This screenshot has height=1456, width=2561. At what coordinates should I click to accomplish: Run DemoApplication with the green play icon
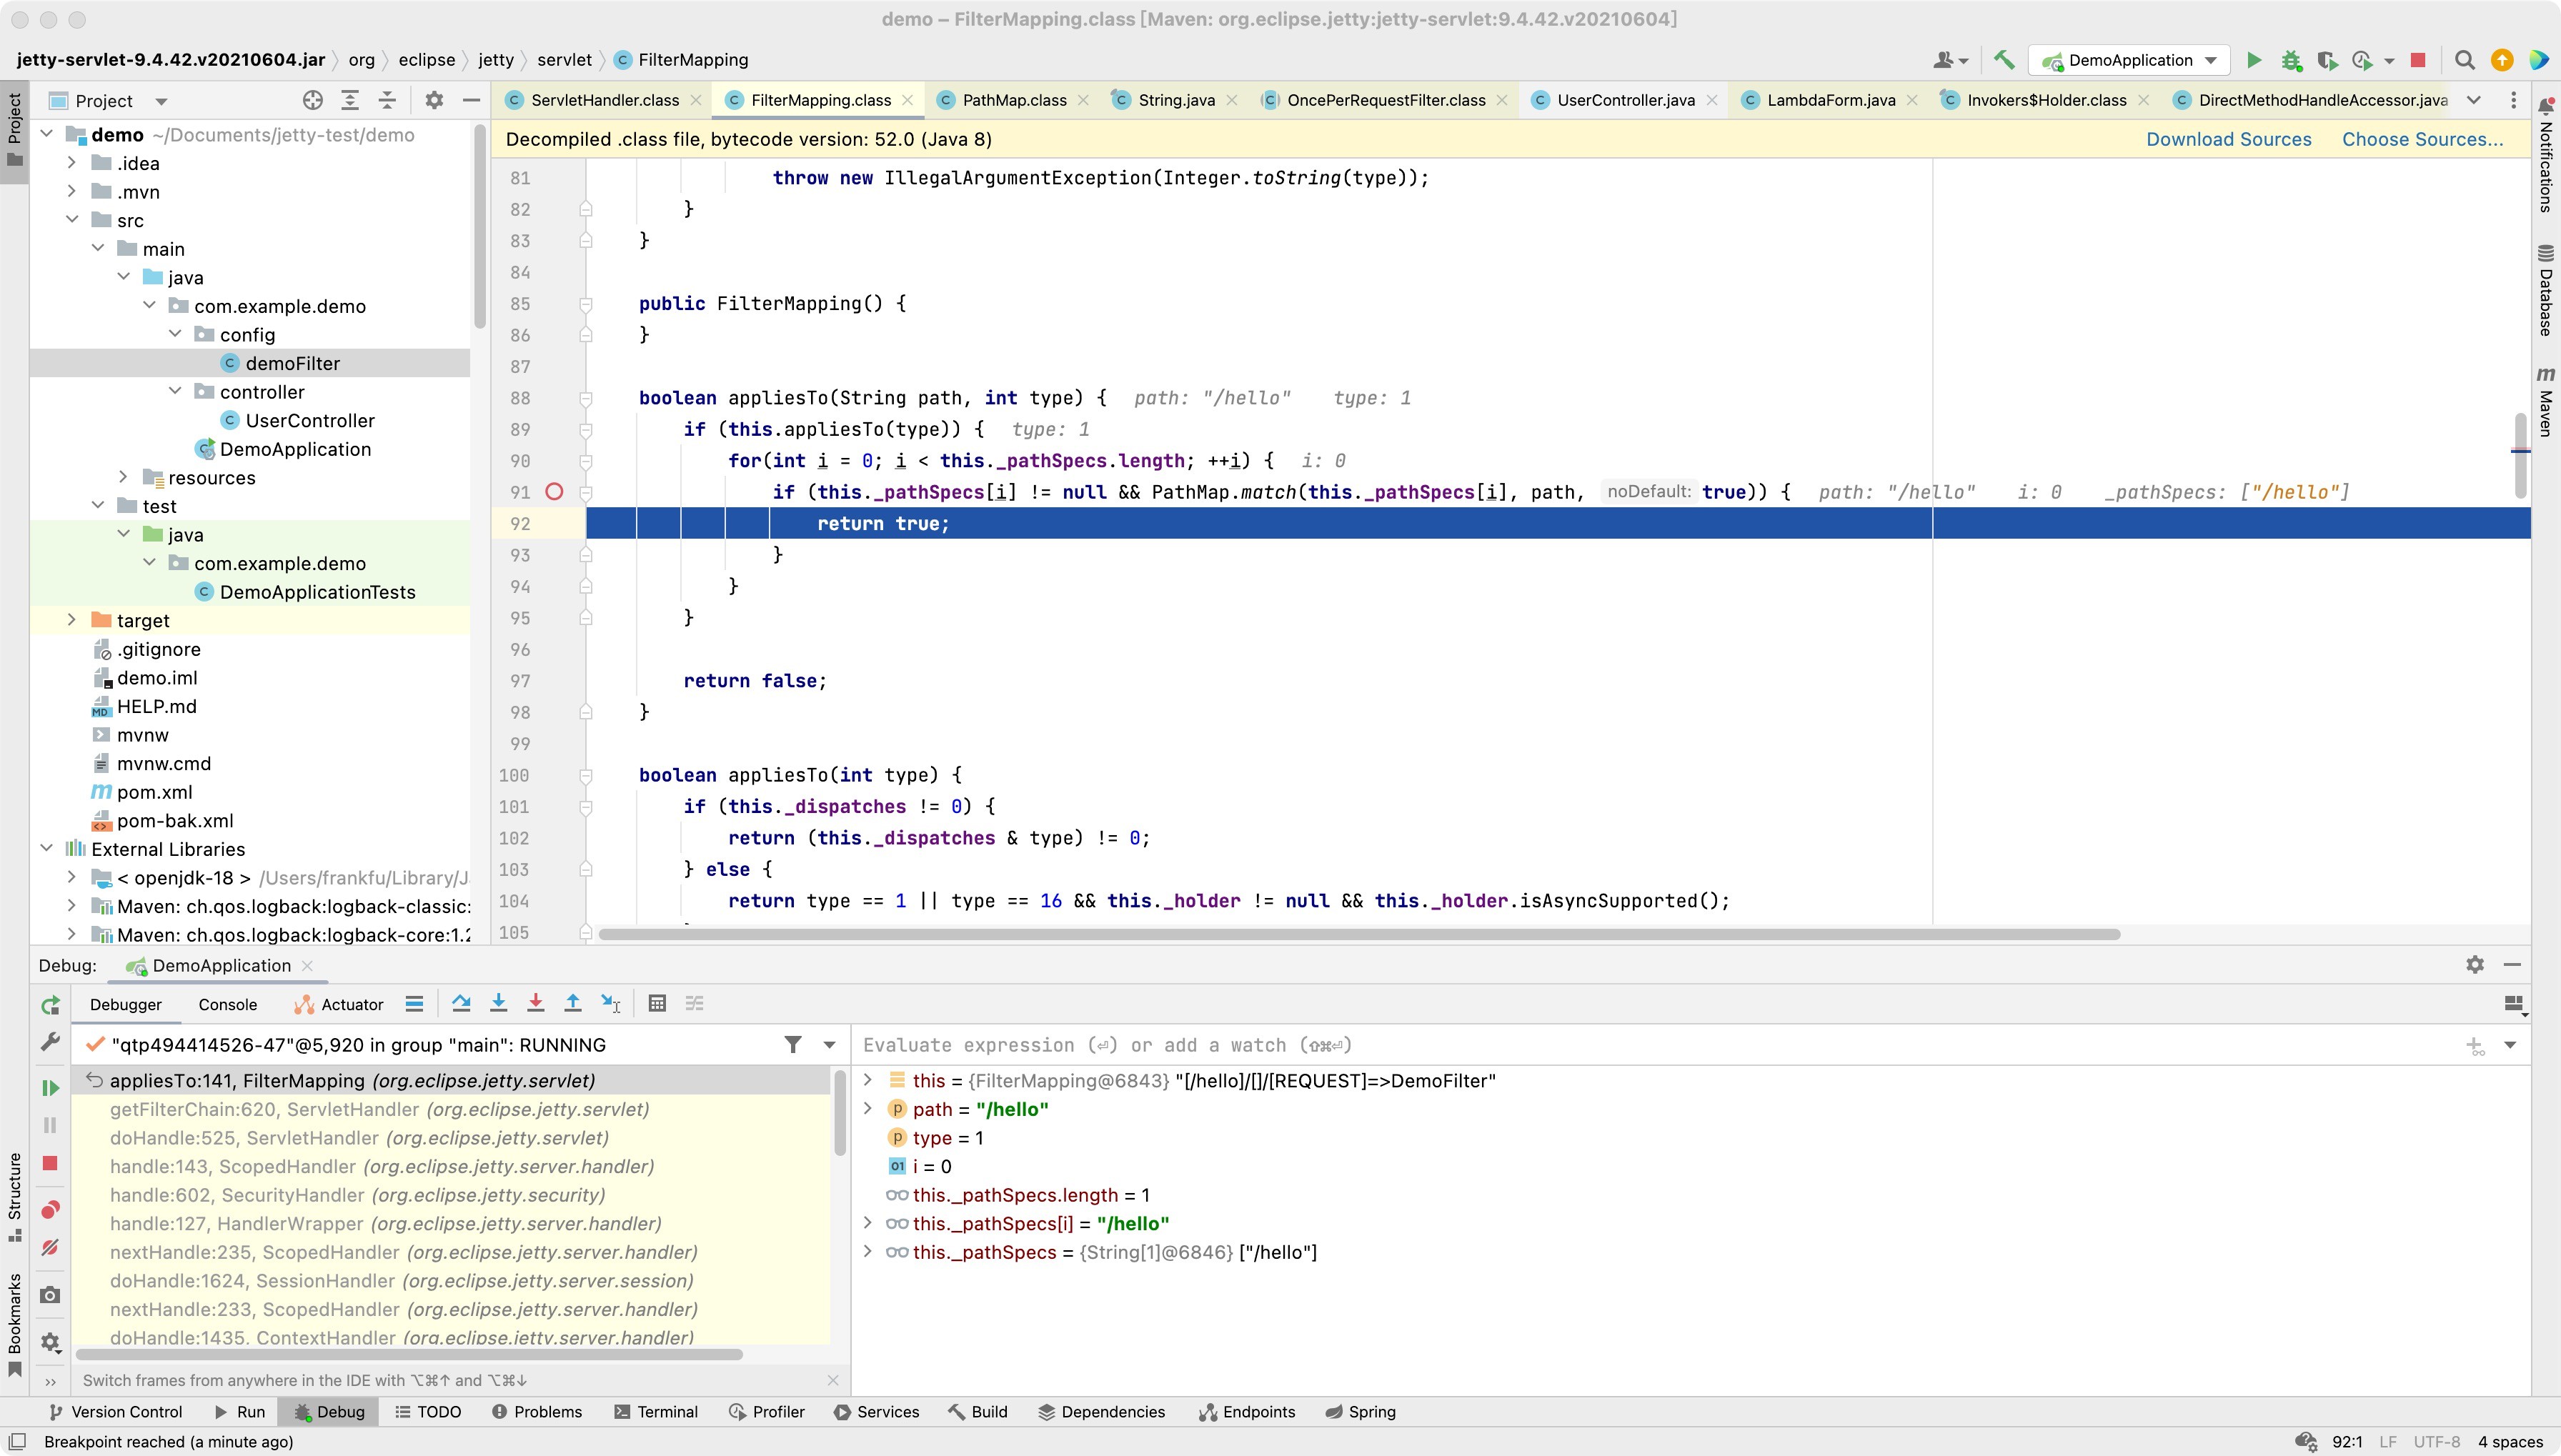pos(2254,60)
